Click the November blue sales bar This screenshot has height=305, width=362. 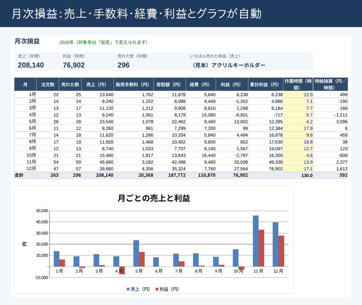tap(256, 241)
